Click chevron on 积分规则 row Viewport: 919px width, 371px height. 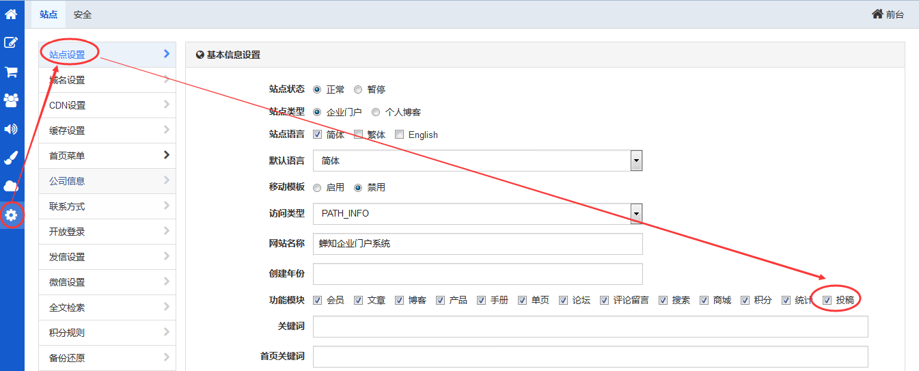pyautogui.click(x=167, y=332)
